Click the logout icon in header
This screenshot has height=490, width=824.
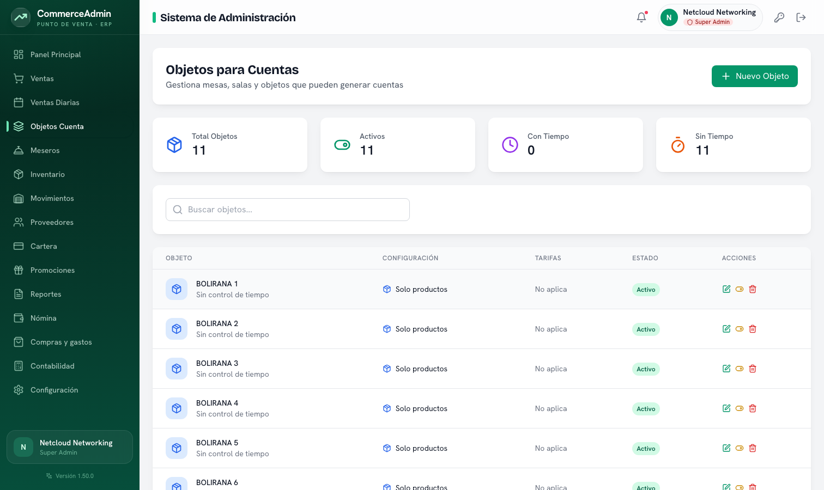tap(801, 17)
